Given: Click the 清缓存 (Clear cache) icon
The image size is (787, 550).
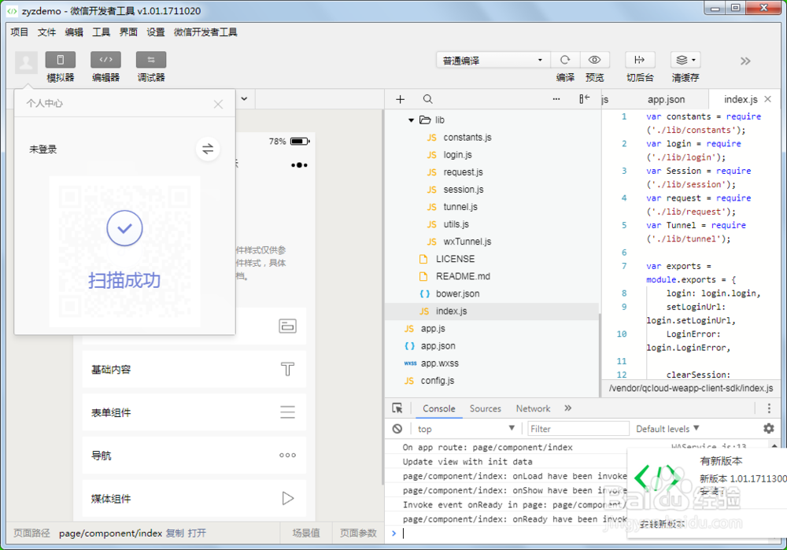Looking at the screenshot, I should (682, 60).
